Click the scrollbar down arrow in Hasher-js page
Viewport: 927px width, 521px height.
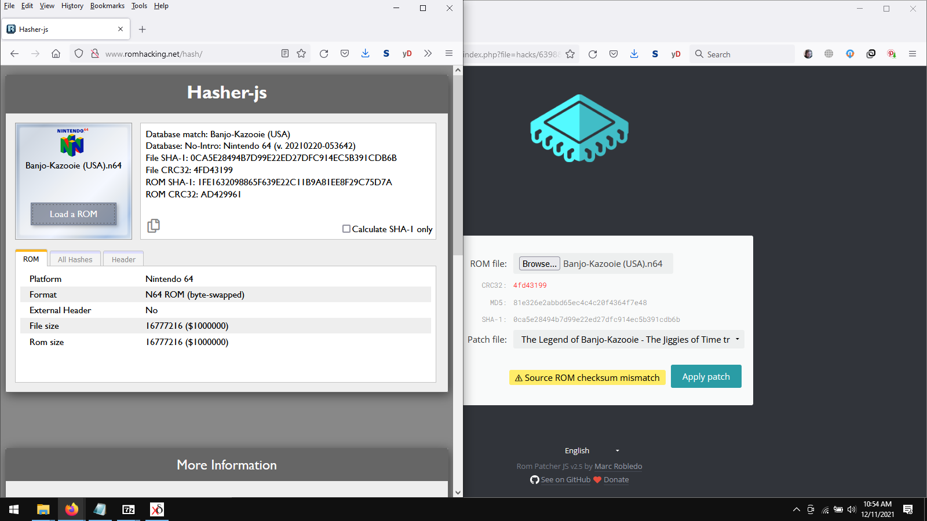(458, 493)
